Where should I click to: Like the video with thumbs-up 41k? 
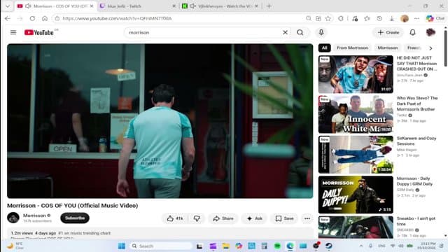175,218
